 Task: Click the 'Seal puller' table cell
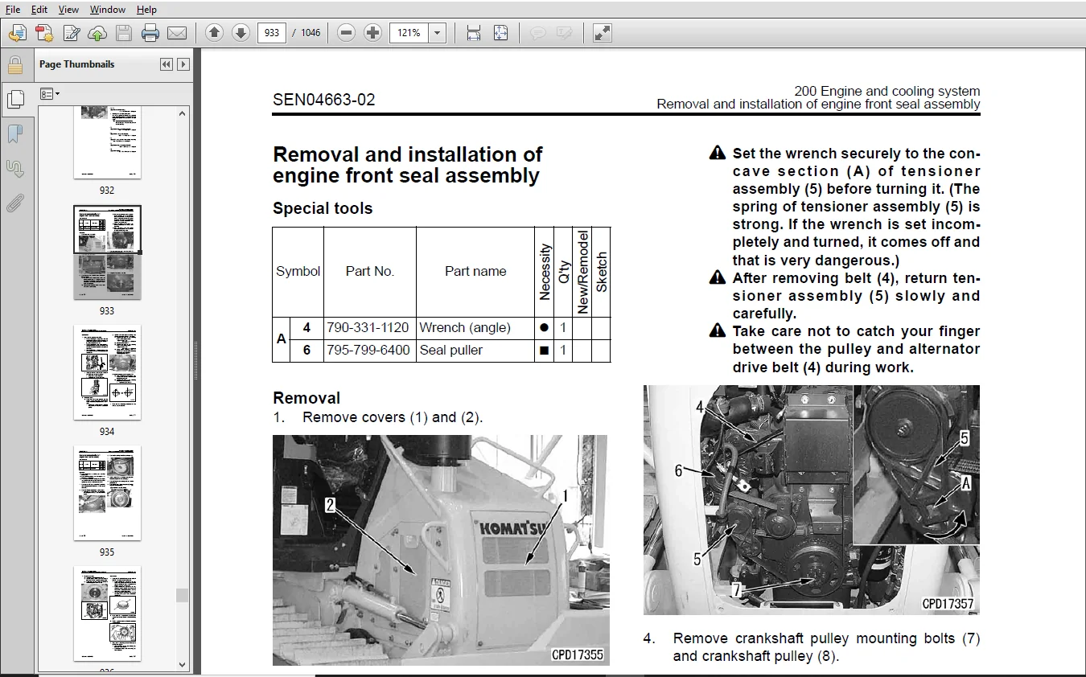[475, 350]
